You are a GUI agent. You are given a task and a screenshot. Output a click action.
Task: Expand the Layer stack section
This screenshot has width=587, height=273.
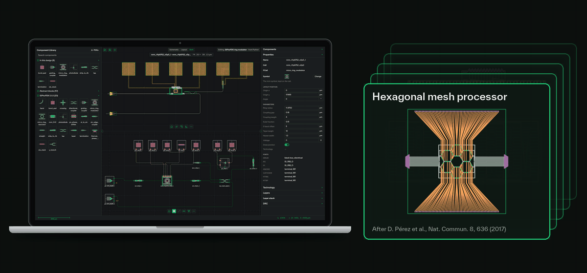pos(293,198)
